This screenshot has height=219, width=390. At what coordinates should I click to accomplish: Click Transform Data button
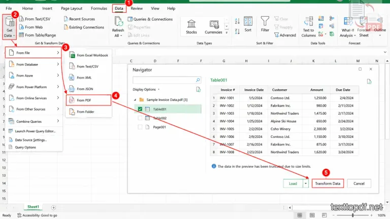click(328, 184)
